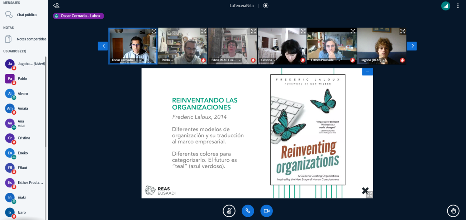
Task: Open the three-dot options menu
Action: click(x=458, y=6)
